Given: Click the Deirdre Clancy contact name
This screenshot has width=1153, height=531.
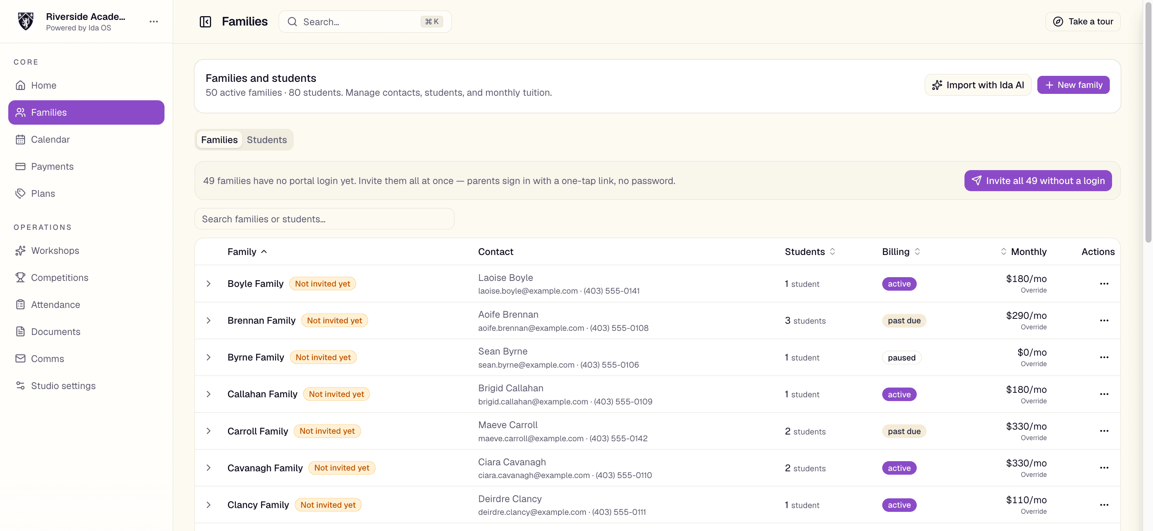Looking at the screenshot, I should tap(509, 499).
